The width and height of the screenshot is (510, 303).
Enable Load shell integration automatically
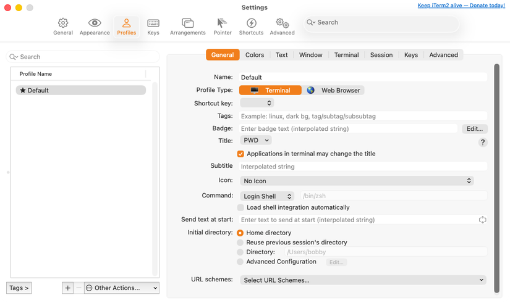pyautogui.click(x=241, y=207)
